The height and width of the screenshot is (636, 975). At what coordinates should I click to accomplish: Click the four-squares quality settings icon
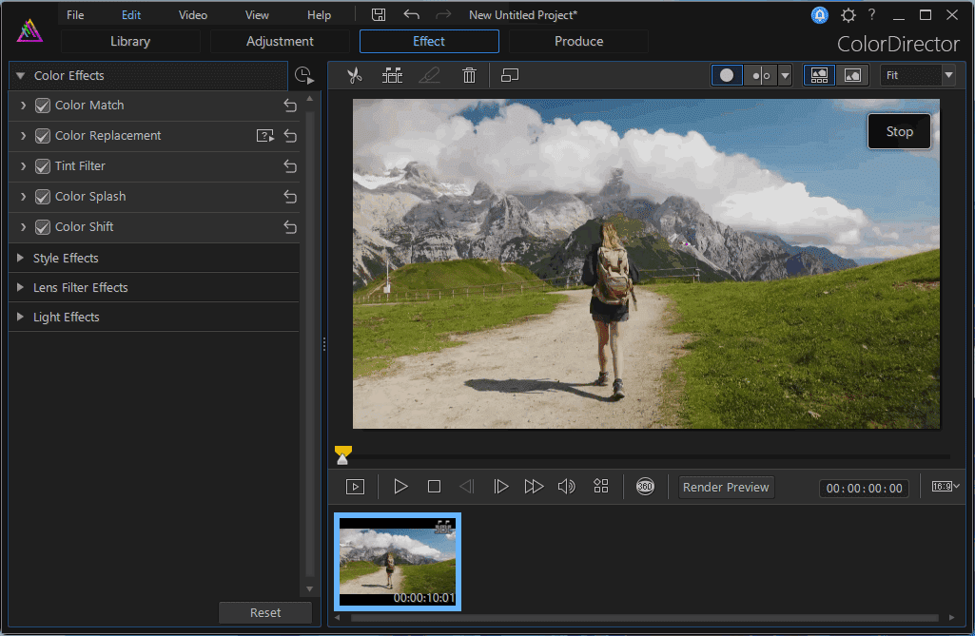coord(600,486)
